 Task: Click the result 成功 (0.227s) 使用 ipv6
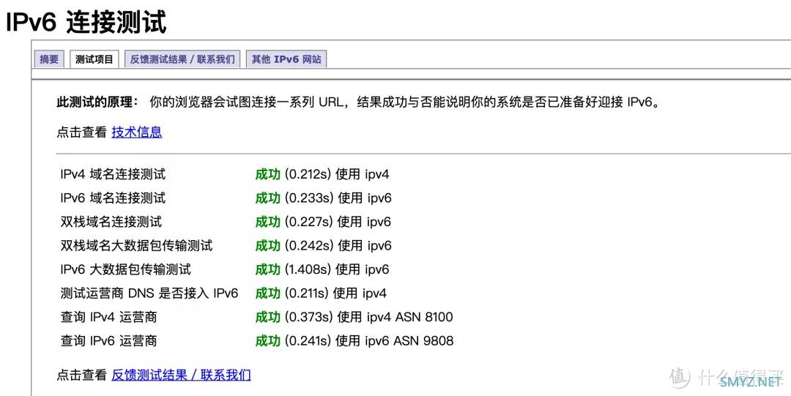323,222
